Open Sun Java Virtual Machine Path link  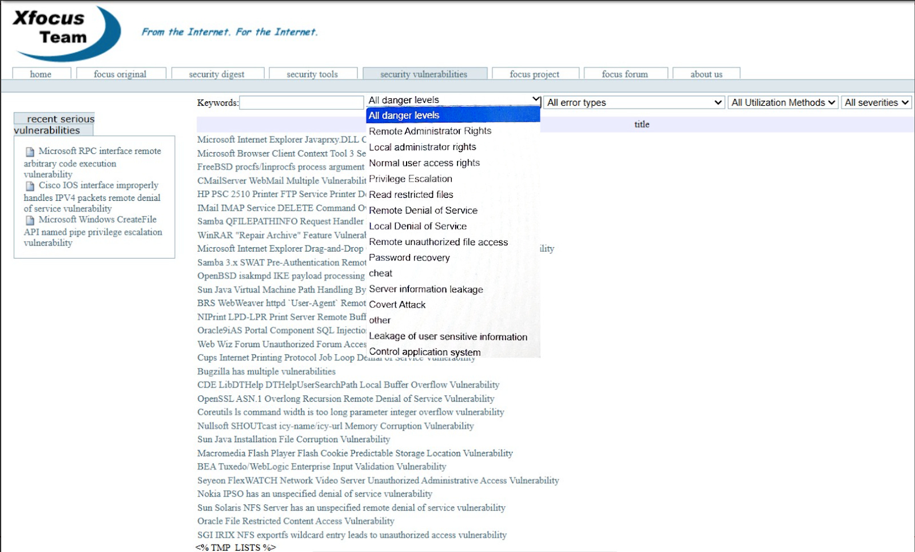click(x=282, y=289)
